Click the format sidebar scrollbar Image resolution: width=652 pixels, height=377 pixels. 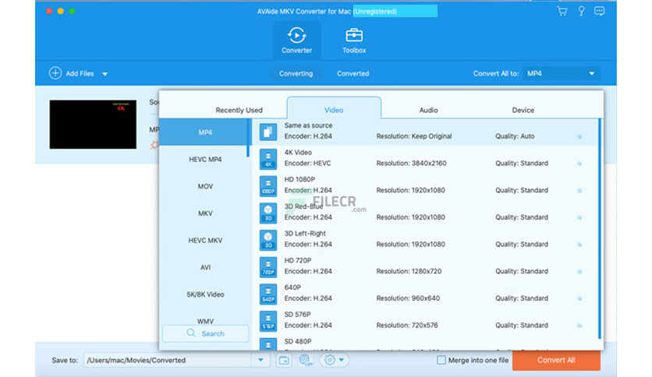248,138
